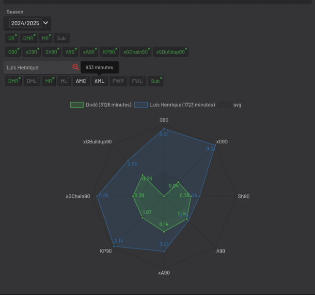Toggle the AMC position filter

[81, 81]
